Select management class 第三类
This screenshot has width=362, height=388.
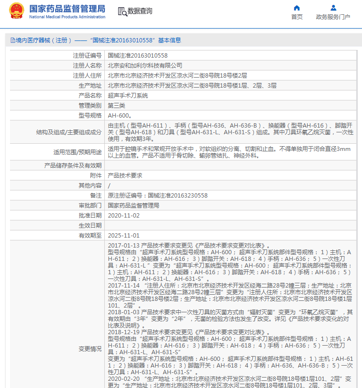point(116,106)
